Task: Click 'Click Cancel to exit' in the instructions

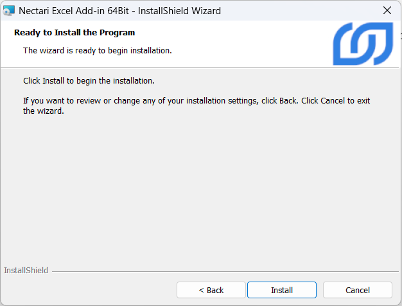Action: [x=336, y=101]
